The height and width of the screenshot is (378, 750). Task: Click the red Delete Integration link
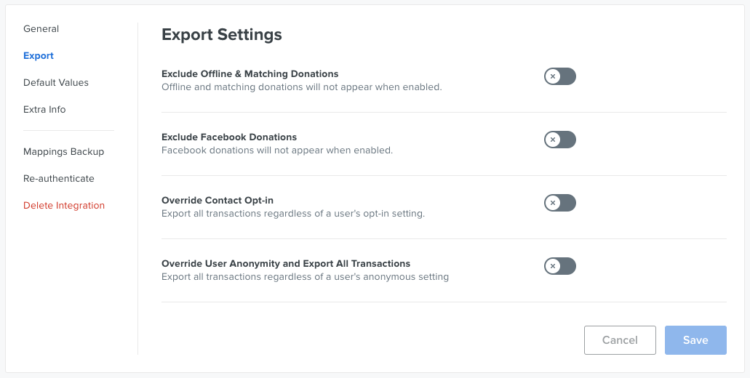(x=64, y=206)
